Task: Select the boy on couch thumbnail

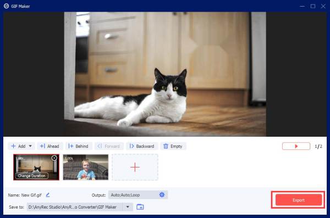Action: pyautogui.click(x=86, y=167)
